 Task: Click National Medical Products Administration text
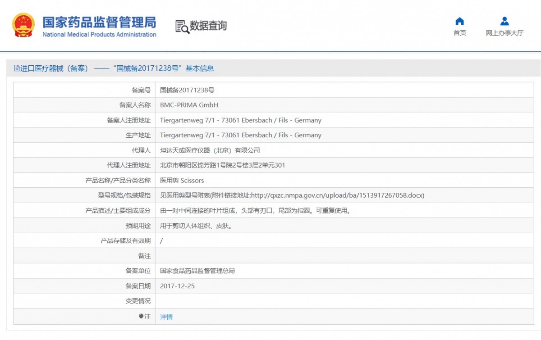click(99, 35)
